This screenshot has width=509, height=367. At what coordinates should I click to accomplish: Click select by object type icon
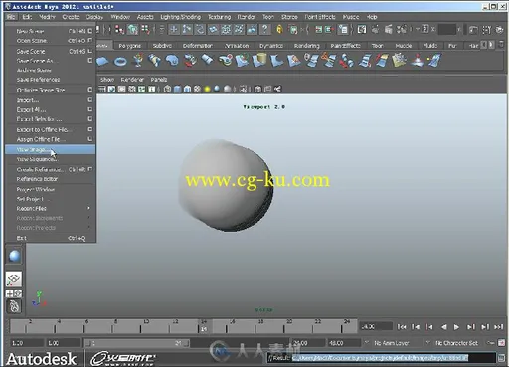(x=133, y=30)
